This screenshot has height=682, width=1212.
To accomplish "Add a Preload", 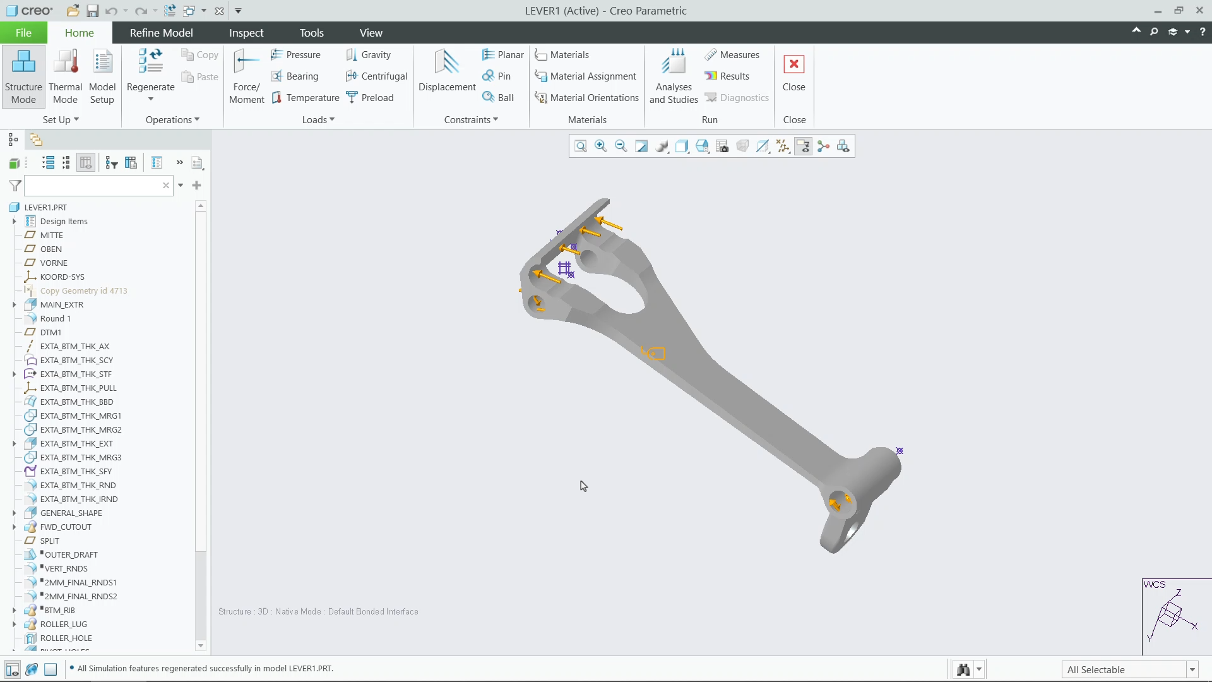I will (x=370, y=98).
